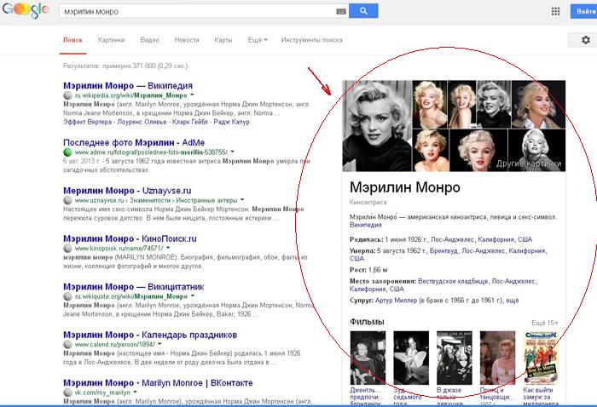Click the Google logo

(26, 11)
